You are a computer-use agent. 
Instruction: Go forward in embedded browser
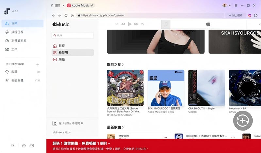pos(59,15)
